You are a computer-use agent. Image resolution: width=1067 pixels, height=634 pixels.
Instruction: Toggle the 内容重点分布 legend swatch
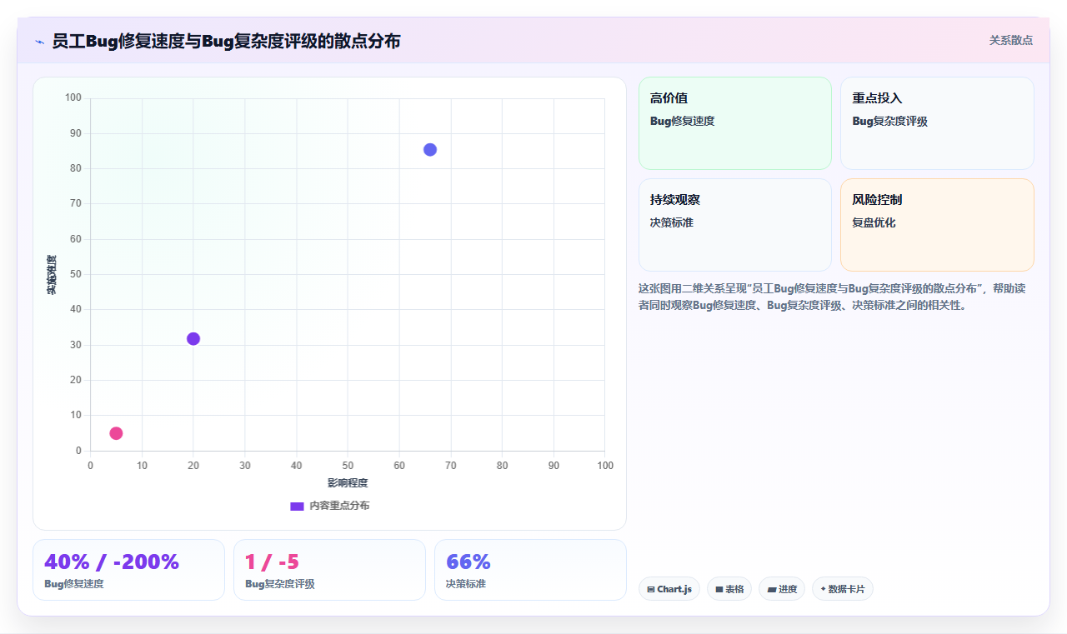[297, 506]
